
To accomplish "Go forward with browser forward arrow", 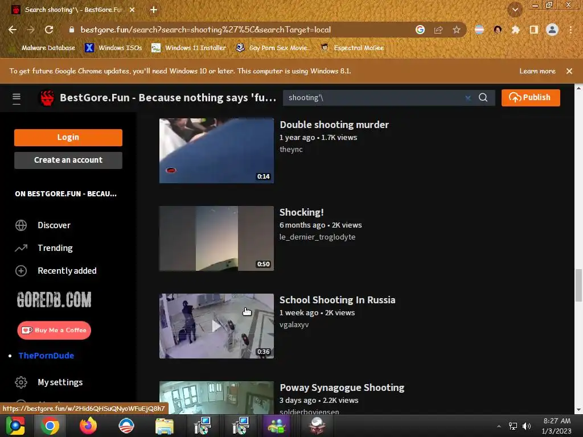I will 31,30.
